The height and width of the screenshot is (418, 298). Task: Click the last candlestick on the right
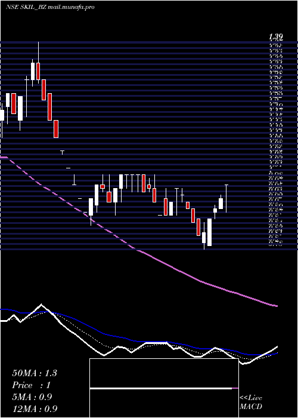click(226, 198)
